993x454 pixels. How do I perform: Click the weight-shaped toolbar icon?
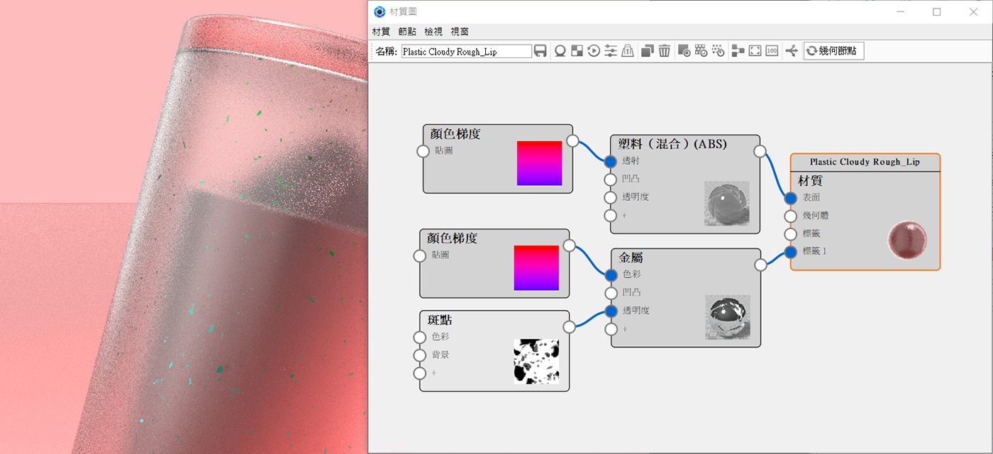pos(628,51)
